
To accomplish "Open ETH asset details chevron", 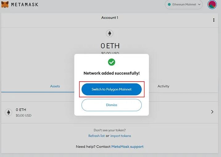I will click(x=212, y=112).
